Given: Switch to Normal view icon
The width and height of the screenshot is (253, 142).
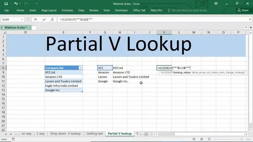Looking at the screenshot, I should (194, 139).
